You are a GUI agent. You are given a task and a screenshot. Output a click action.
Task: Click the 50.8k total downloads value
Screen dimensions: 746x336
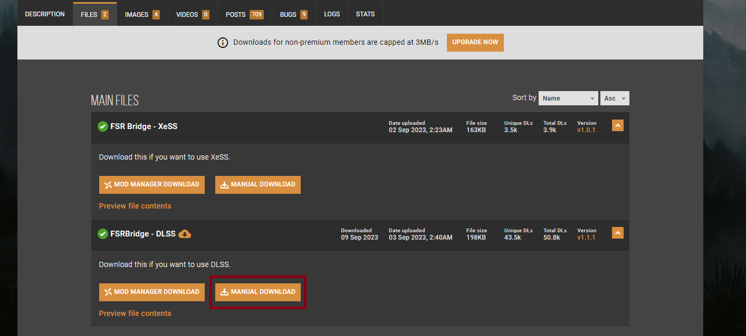[551, 238]
